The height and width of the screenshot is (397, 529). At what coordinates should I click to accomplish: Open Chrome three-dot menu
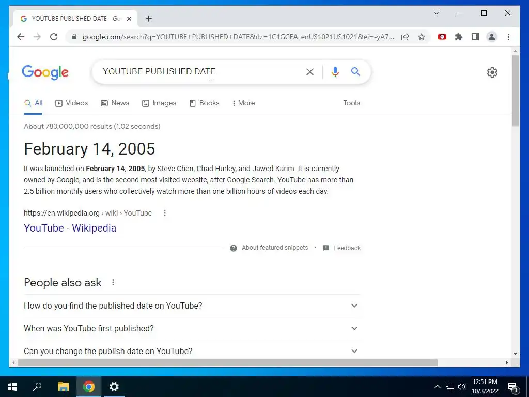click(x=508, y=37)
